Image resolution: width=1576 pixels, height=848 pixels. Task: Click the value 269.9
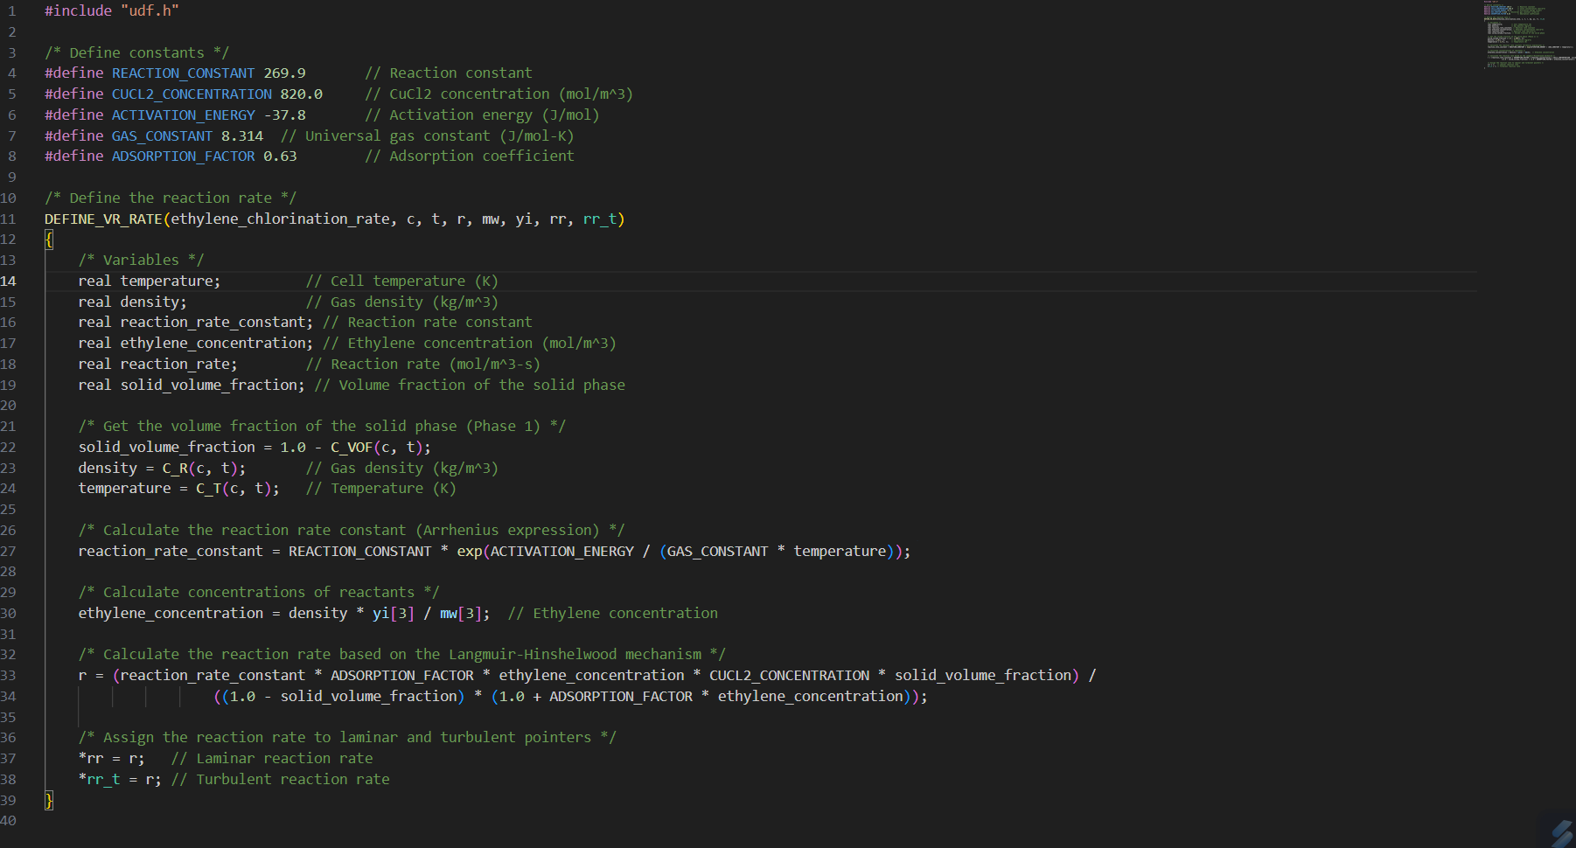coord(285,73)
